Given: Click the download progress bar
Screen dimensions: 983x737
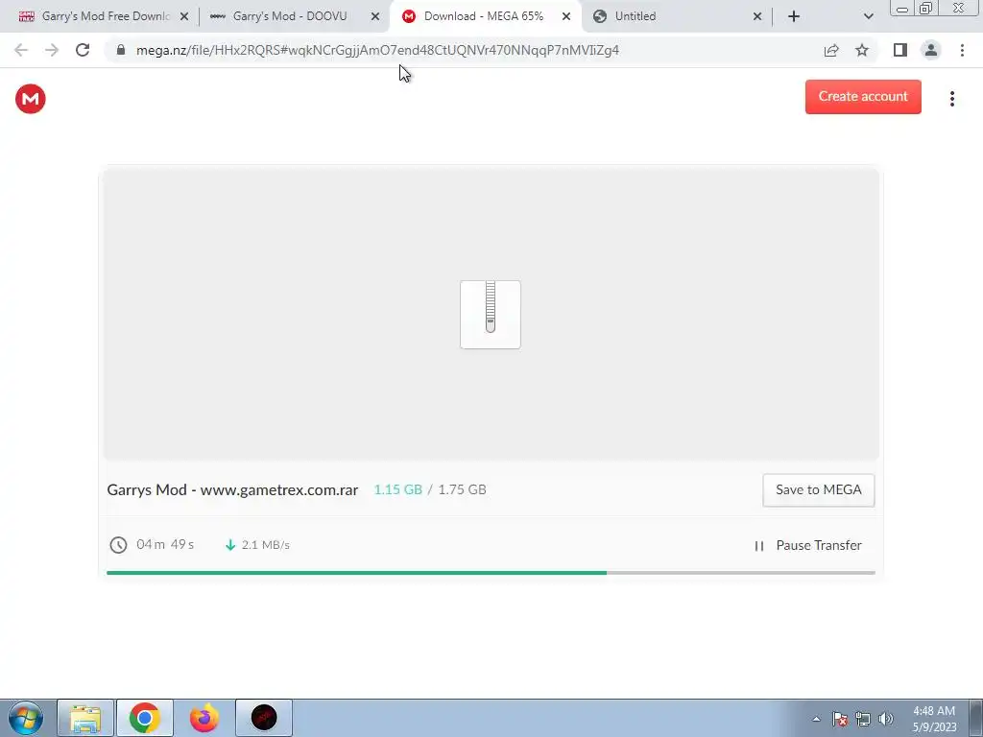Looking at the screenshot, I should pos(491,572).
